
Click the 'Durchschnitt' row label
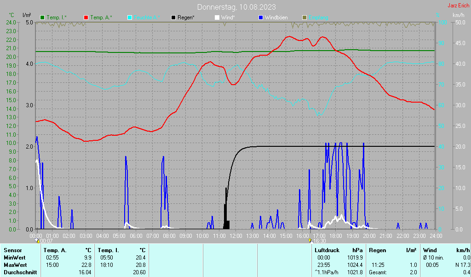click(20, 272)
